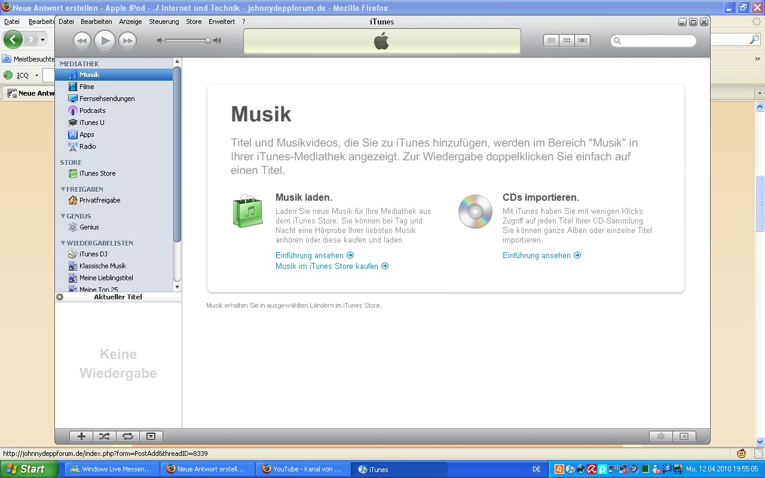Open the Anzeige menu
The height and width of the screenshot is (478, 765).
coord(130,22)
